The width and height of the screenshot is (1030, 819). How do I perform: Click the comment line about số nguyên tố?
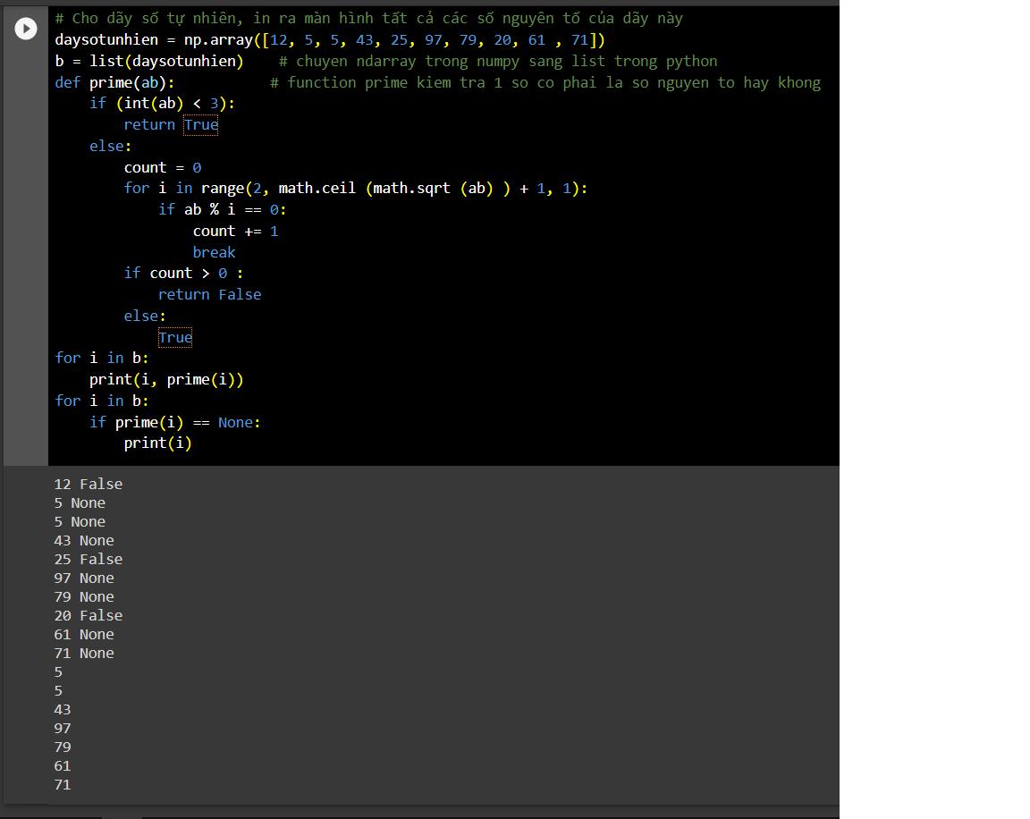[x=368, y=19]
